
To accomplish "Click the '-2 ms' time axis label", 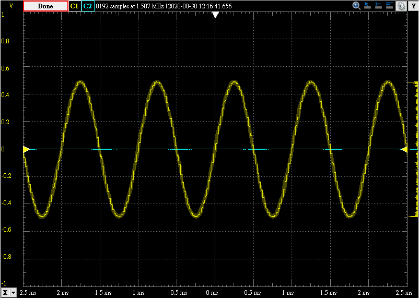I will point(62,293).
